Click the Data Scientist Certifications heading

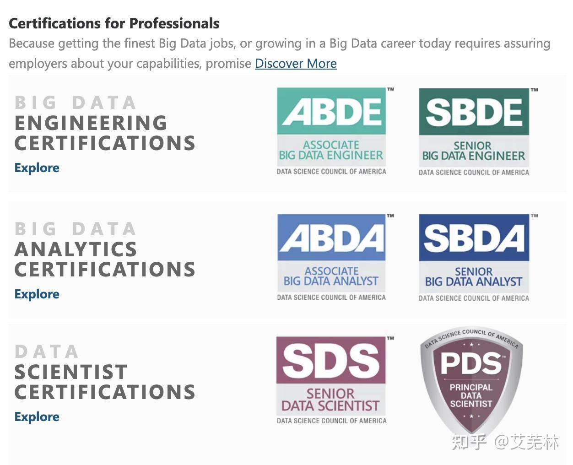coord(105,372)
